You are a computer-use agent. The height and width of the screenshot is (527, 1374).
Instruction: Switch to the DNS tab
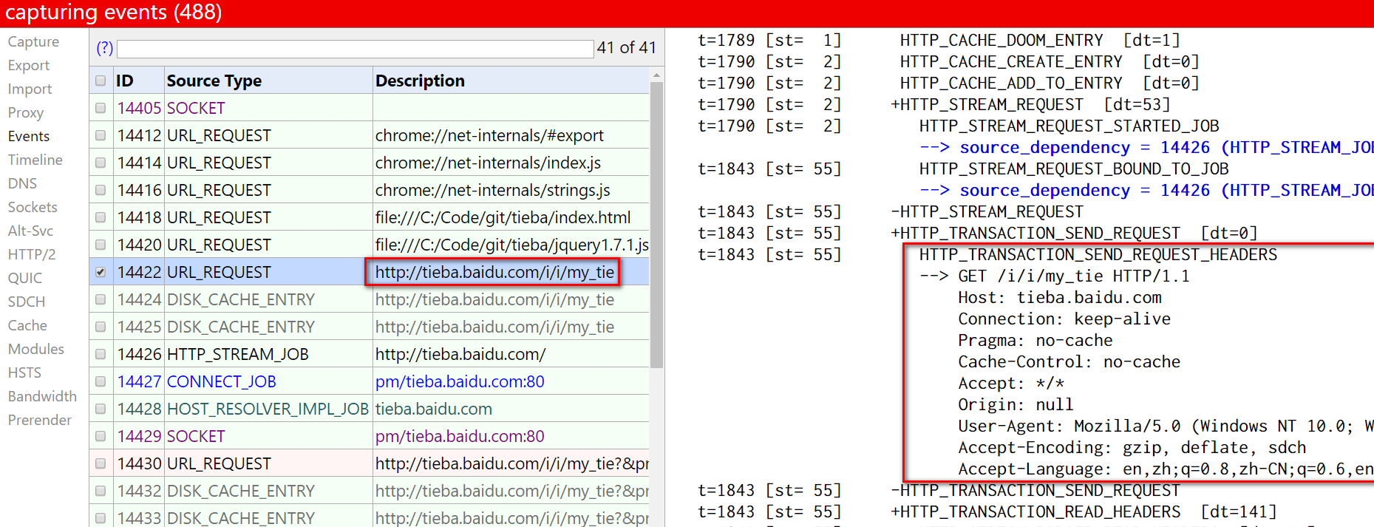[x=22, y=184]
